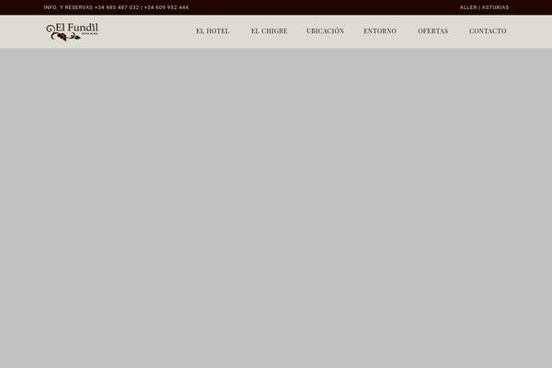The height and width of the screenshot is (368, 552).
Task: Go to the Ubicación page
Action: (325, 31)
